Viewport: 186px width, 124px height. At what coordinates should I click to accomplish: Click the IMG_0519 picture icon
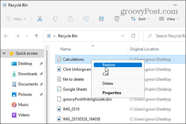(x=59, y=109)
